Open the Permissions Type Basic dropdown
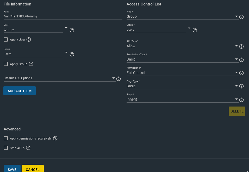Image resolution: width=249 pixels, height=172 pixels. point(183,59)
